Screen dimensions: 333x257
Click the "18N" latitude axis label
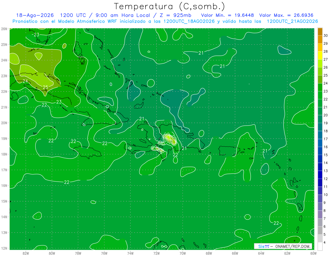click(x=4, y=154)
